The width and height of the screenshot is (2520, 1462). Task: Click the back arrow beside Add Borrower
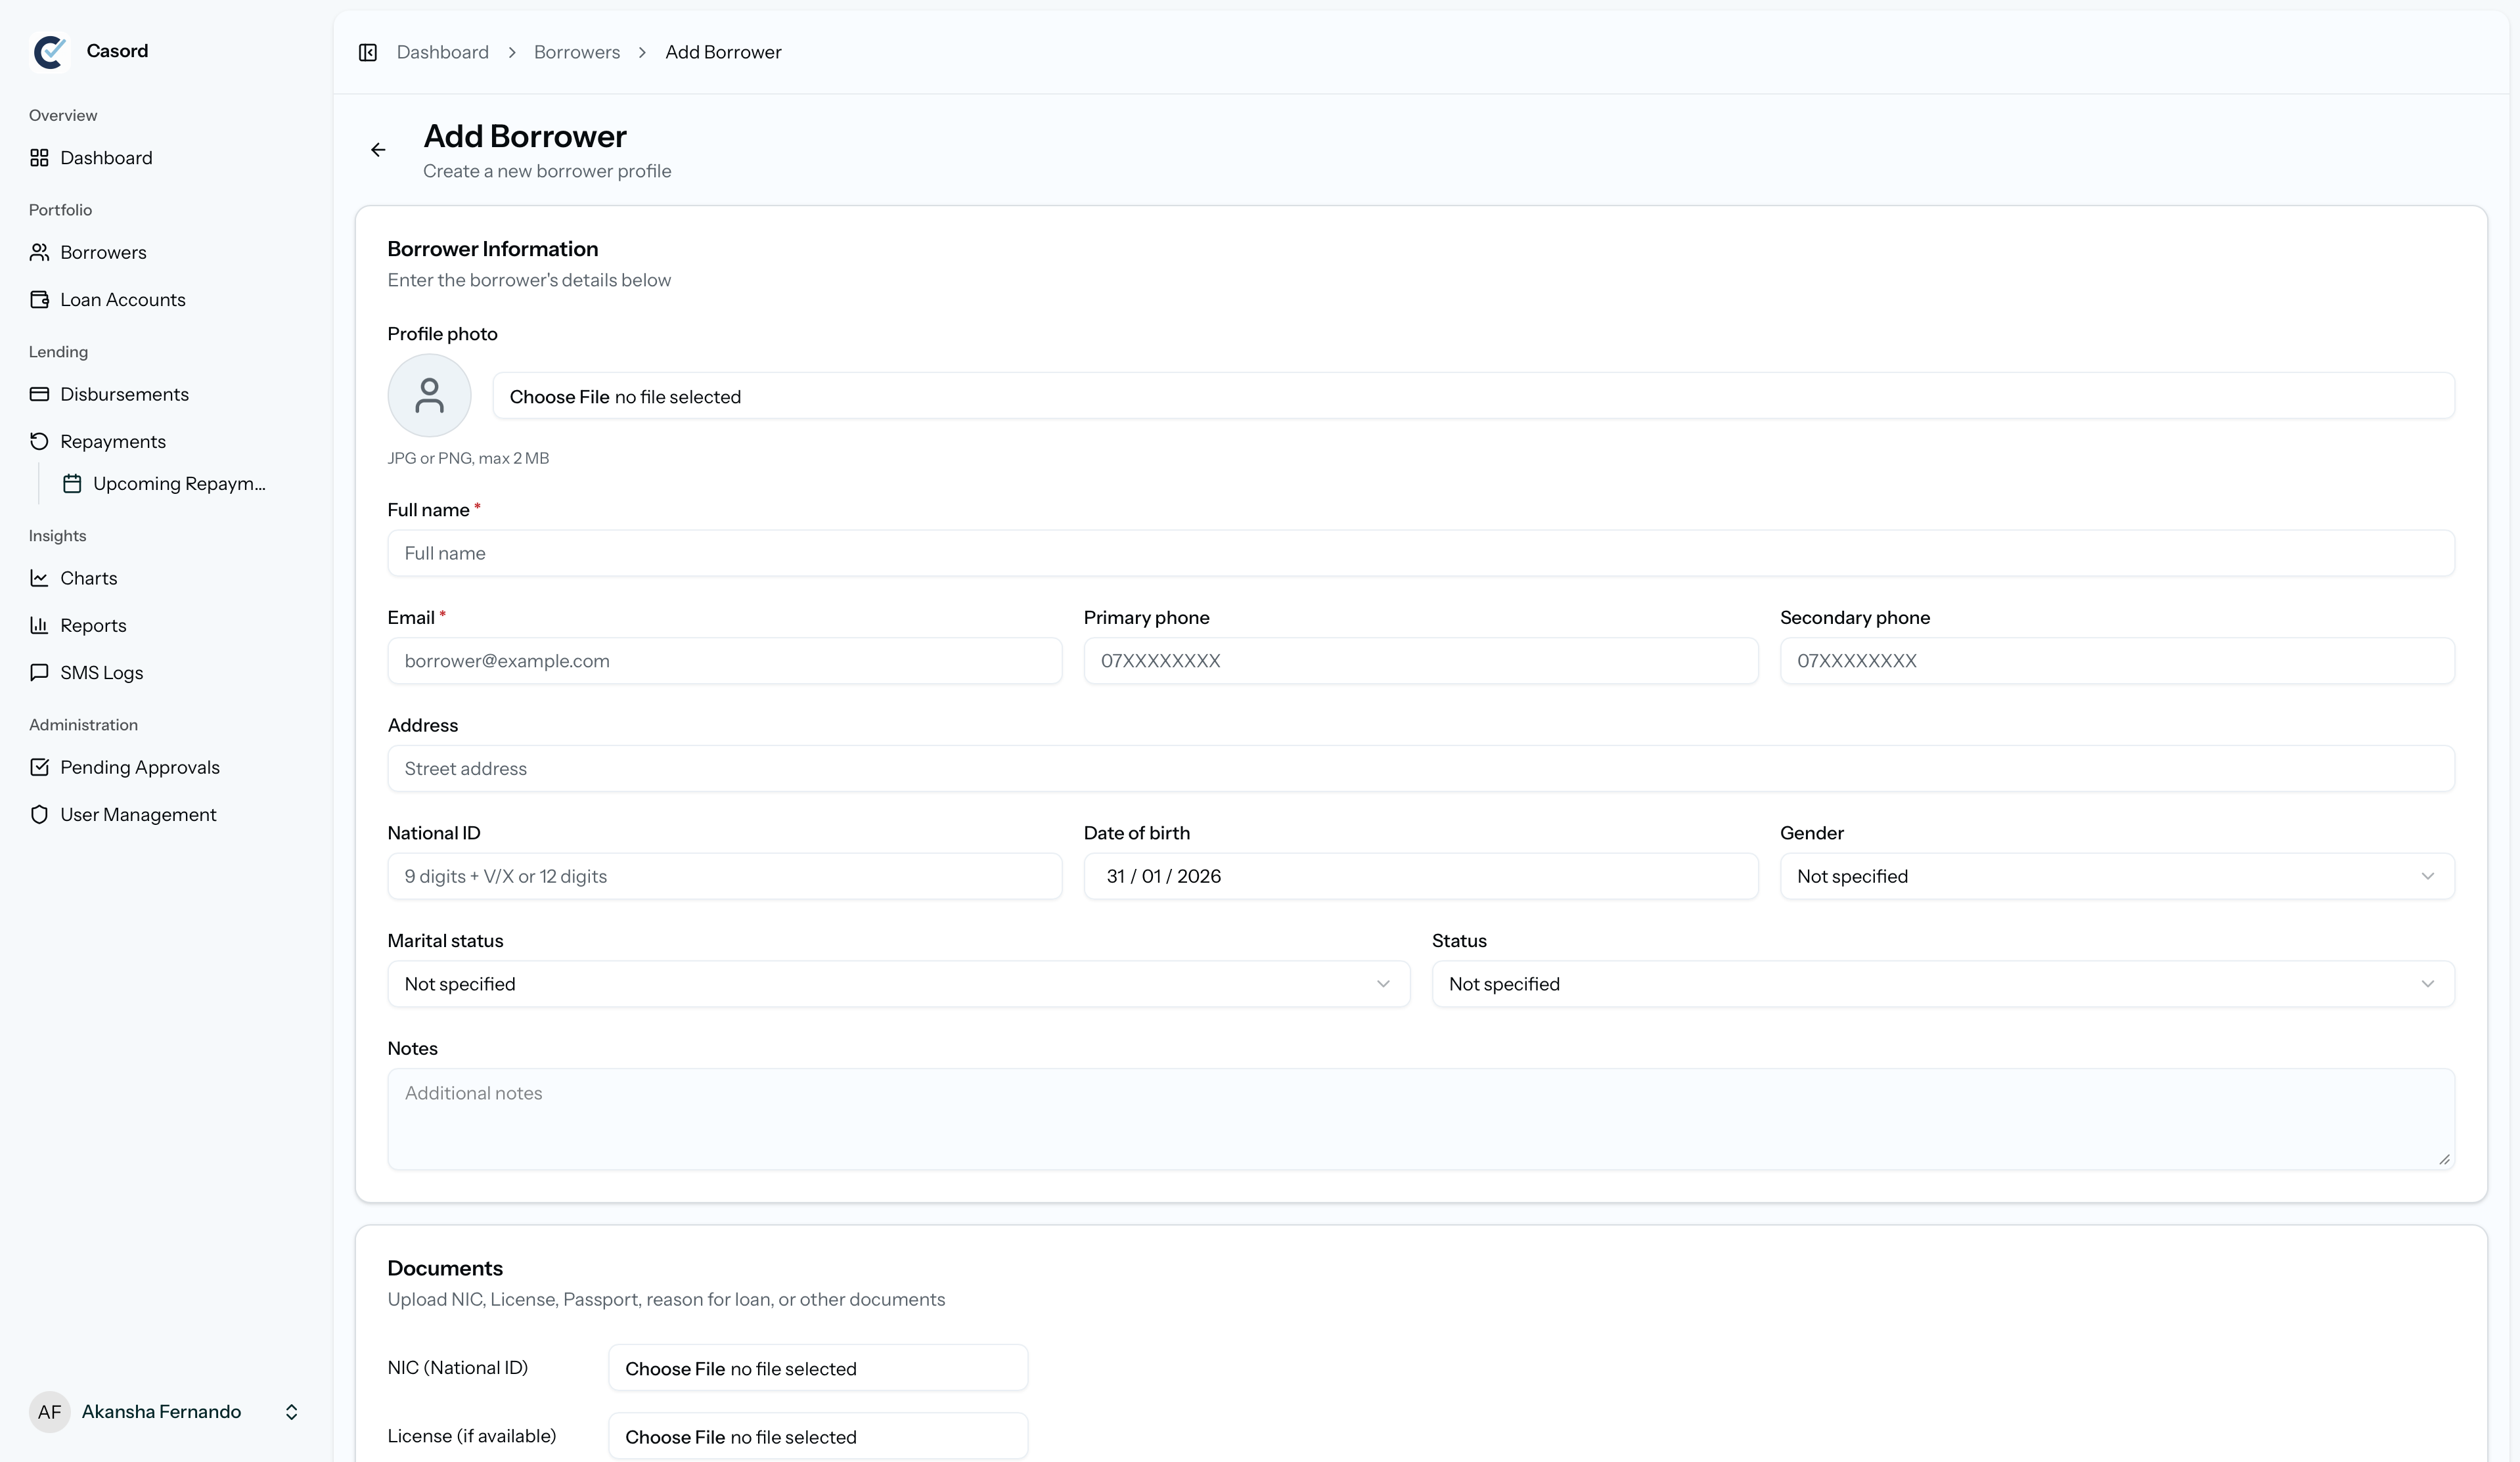coord(378,149)
